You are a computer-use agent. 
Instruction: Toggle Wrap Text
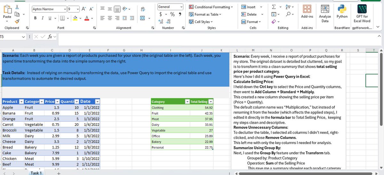pos(143,9)
